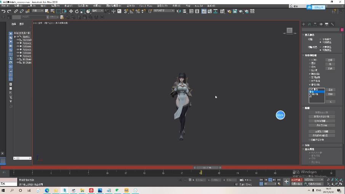Click the Play Animation button
Image resolution: width=345 pixels, height=194 pixels.
[x=270, y=180]
